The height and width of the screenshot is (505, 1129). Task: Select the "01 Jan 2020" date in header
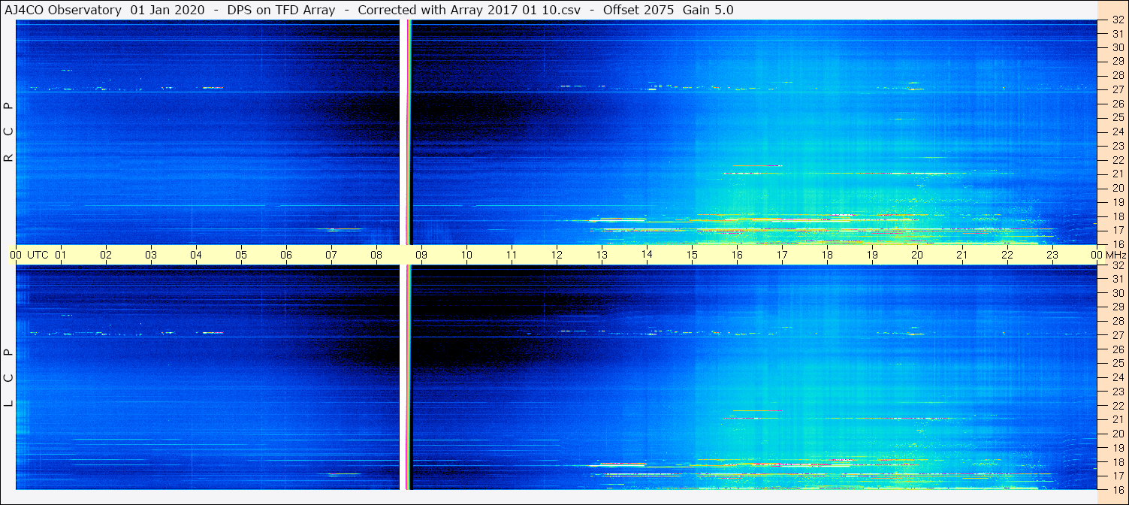coord(168,10)
